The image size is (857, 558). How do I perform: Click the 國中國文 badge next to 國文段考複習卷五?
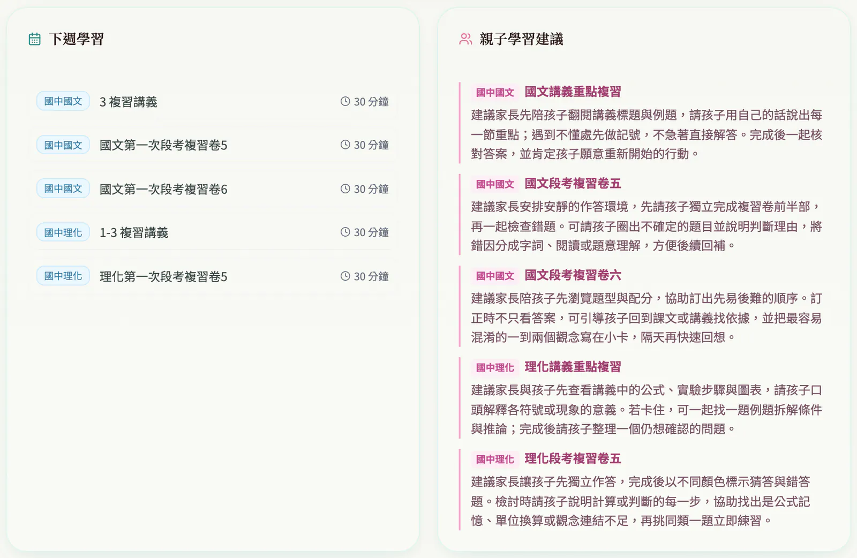pos(495,184)
